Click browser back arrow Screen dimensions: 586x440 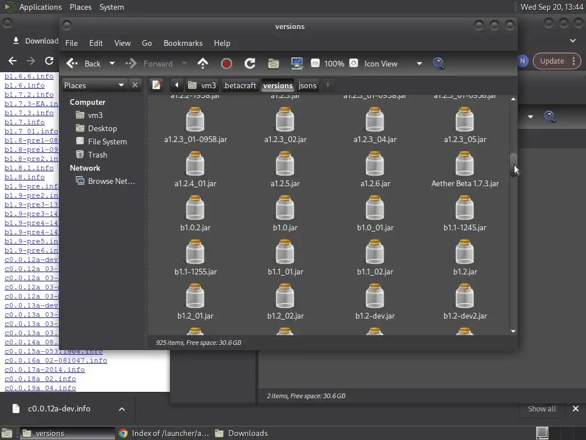click(x=13, y=61)
